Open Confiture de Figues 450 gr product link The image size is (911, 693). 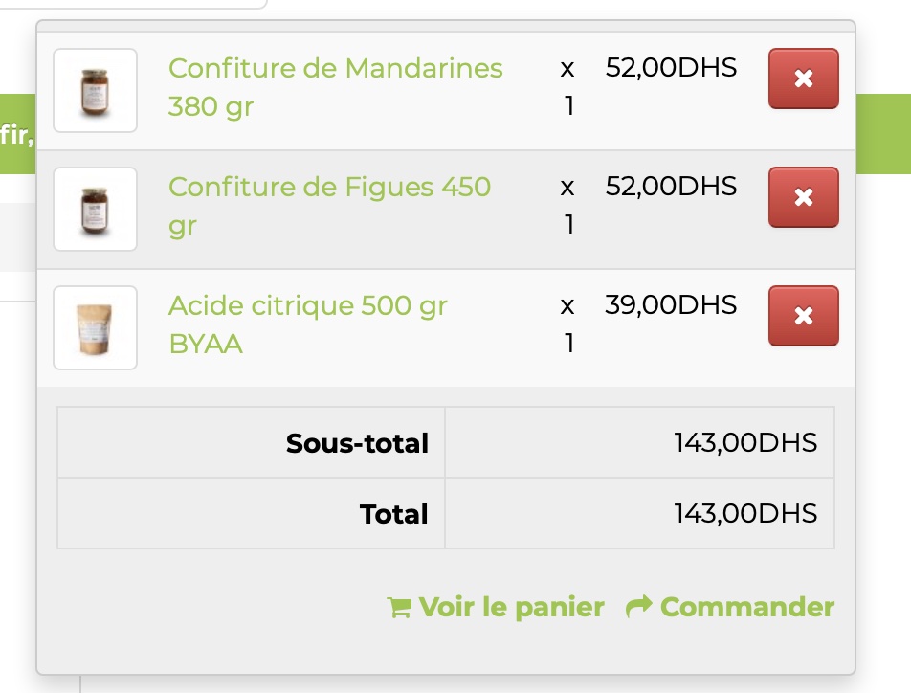click(x=329, y=206)
